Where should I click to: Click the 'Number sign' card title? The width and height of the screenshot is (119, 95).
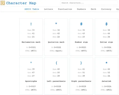click(x=81, y=42)
